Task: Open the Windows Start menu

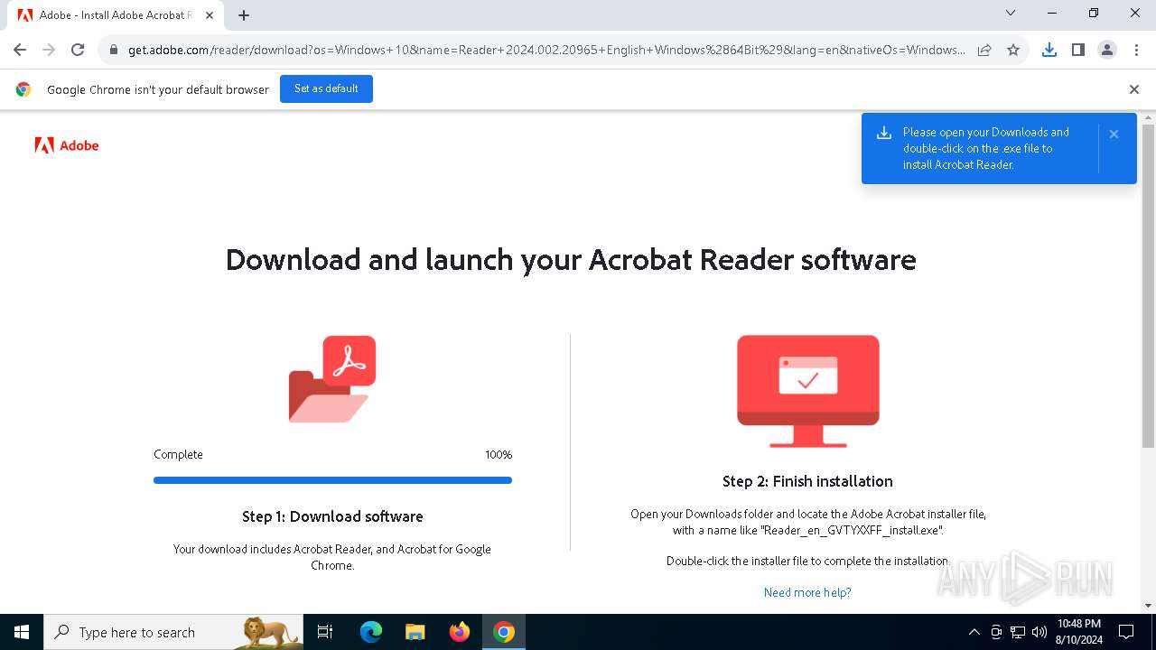Action: coord(22,632)
